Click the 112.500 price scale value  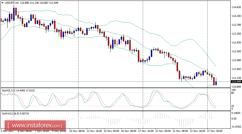coord(236,51)
